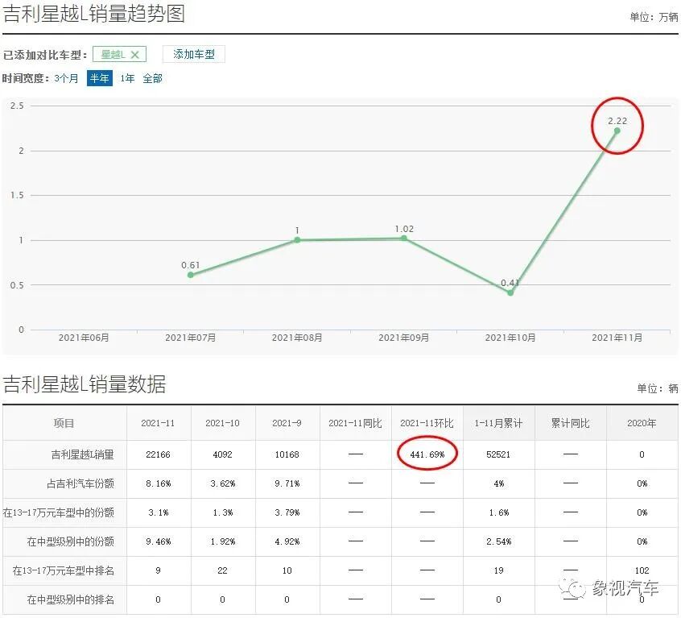Click the data point labeled 1 for 2021年08月
Viewport: 681px width, 618px height.
[x=297, y=240]
